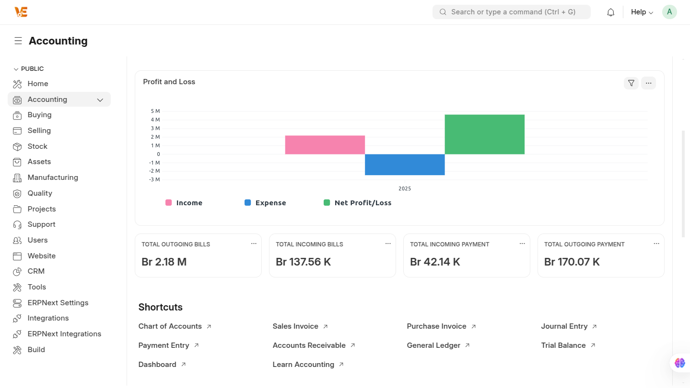Click the CRM pie chart icon
This screenshot has width=690, height=388.
click(x=18, y=272)
